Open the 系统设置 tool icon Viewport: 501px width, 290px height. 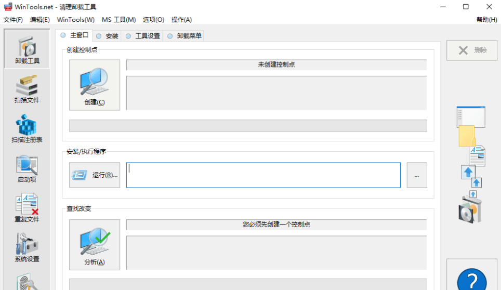pyautogui.click(x=27, y=247)
